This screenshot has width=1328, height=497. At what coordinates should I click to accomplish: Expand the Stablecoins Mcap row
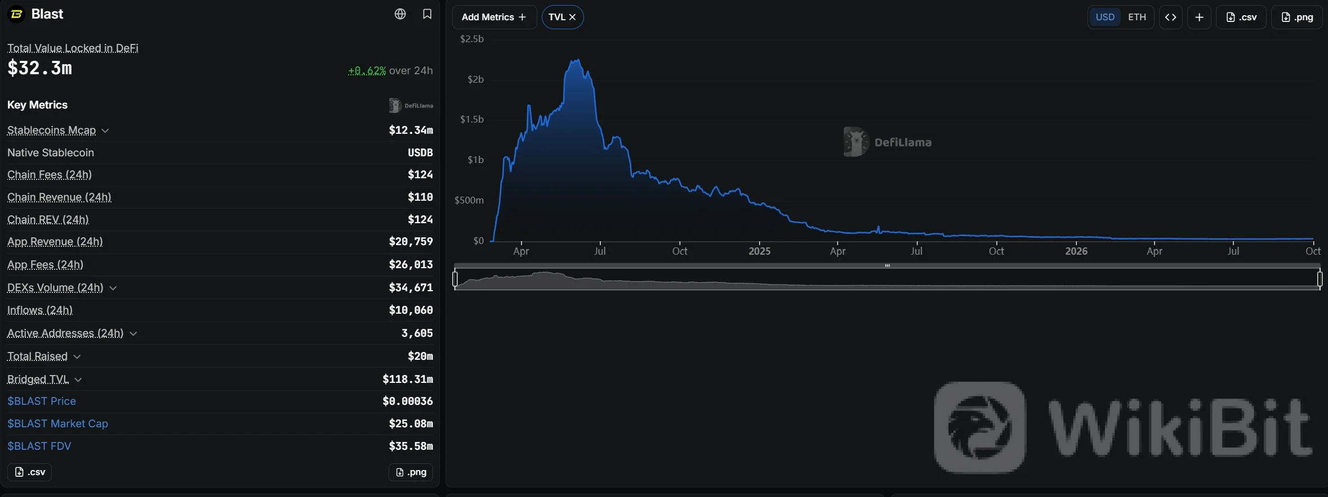coord(105,130)
